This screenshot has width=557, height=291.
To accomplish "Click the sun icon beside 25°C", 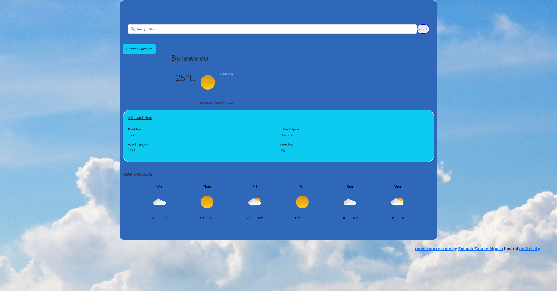I will [x=207, y=82].
